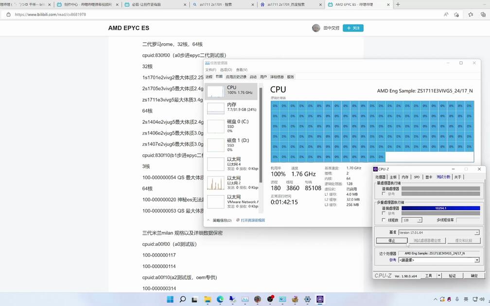The width and height of the screenshot is (490, 306).
Task: Launch Microsoft Edge from taskbar
Action: (220, 299)
